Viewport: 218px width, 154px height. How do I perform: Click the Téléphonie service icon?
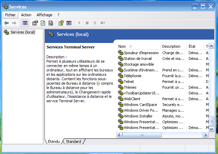(121, 76)
